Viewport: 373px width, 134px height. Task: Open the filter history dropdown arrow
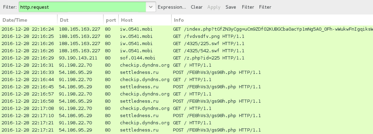pos(151,7)
